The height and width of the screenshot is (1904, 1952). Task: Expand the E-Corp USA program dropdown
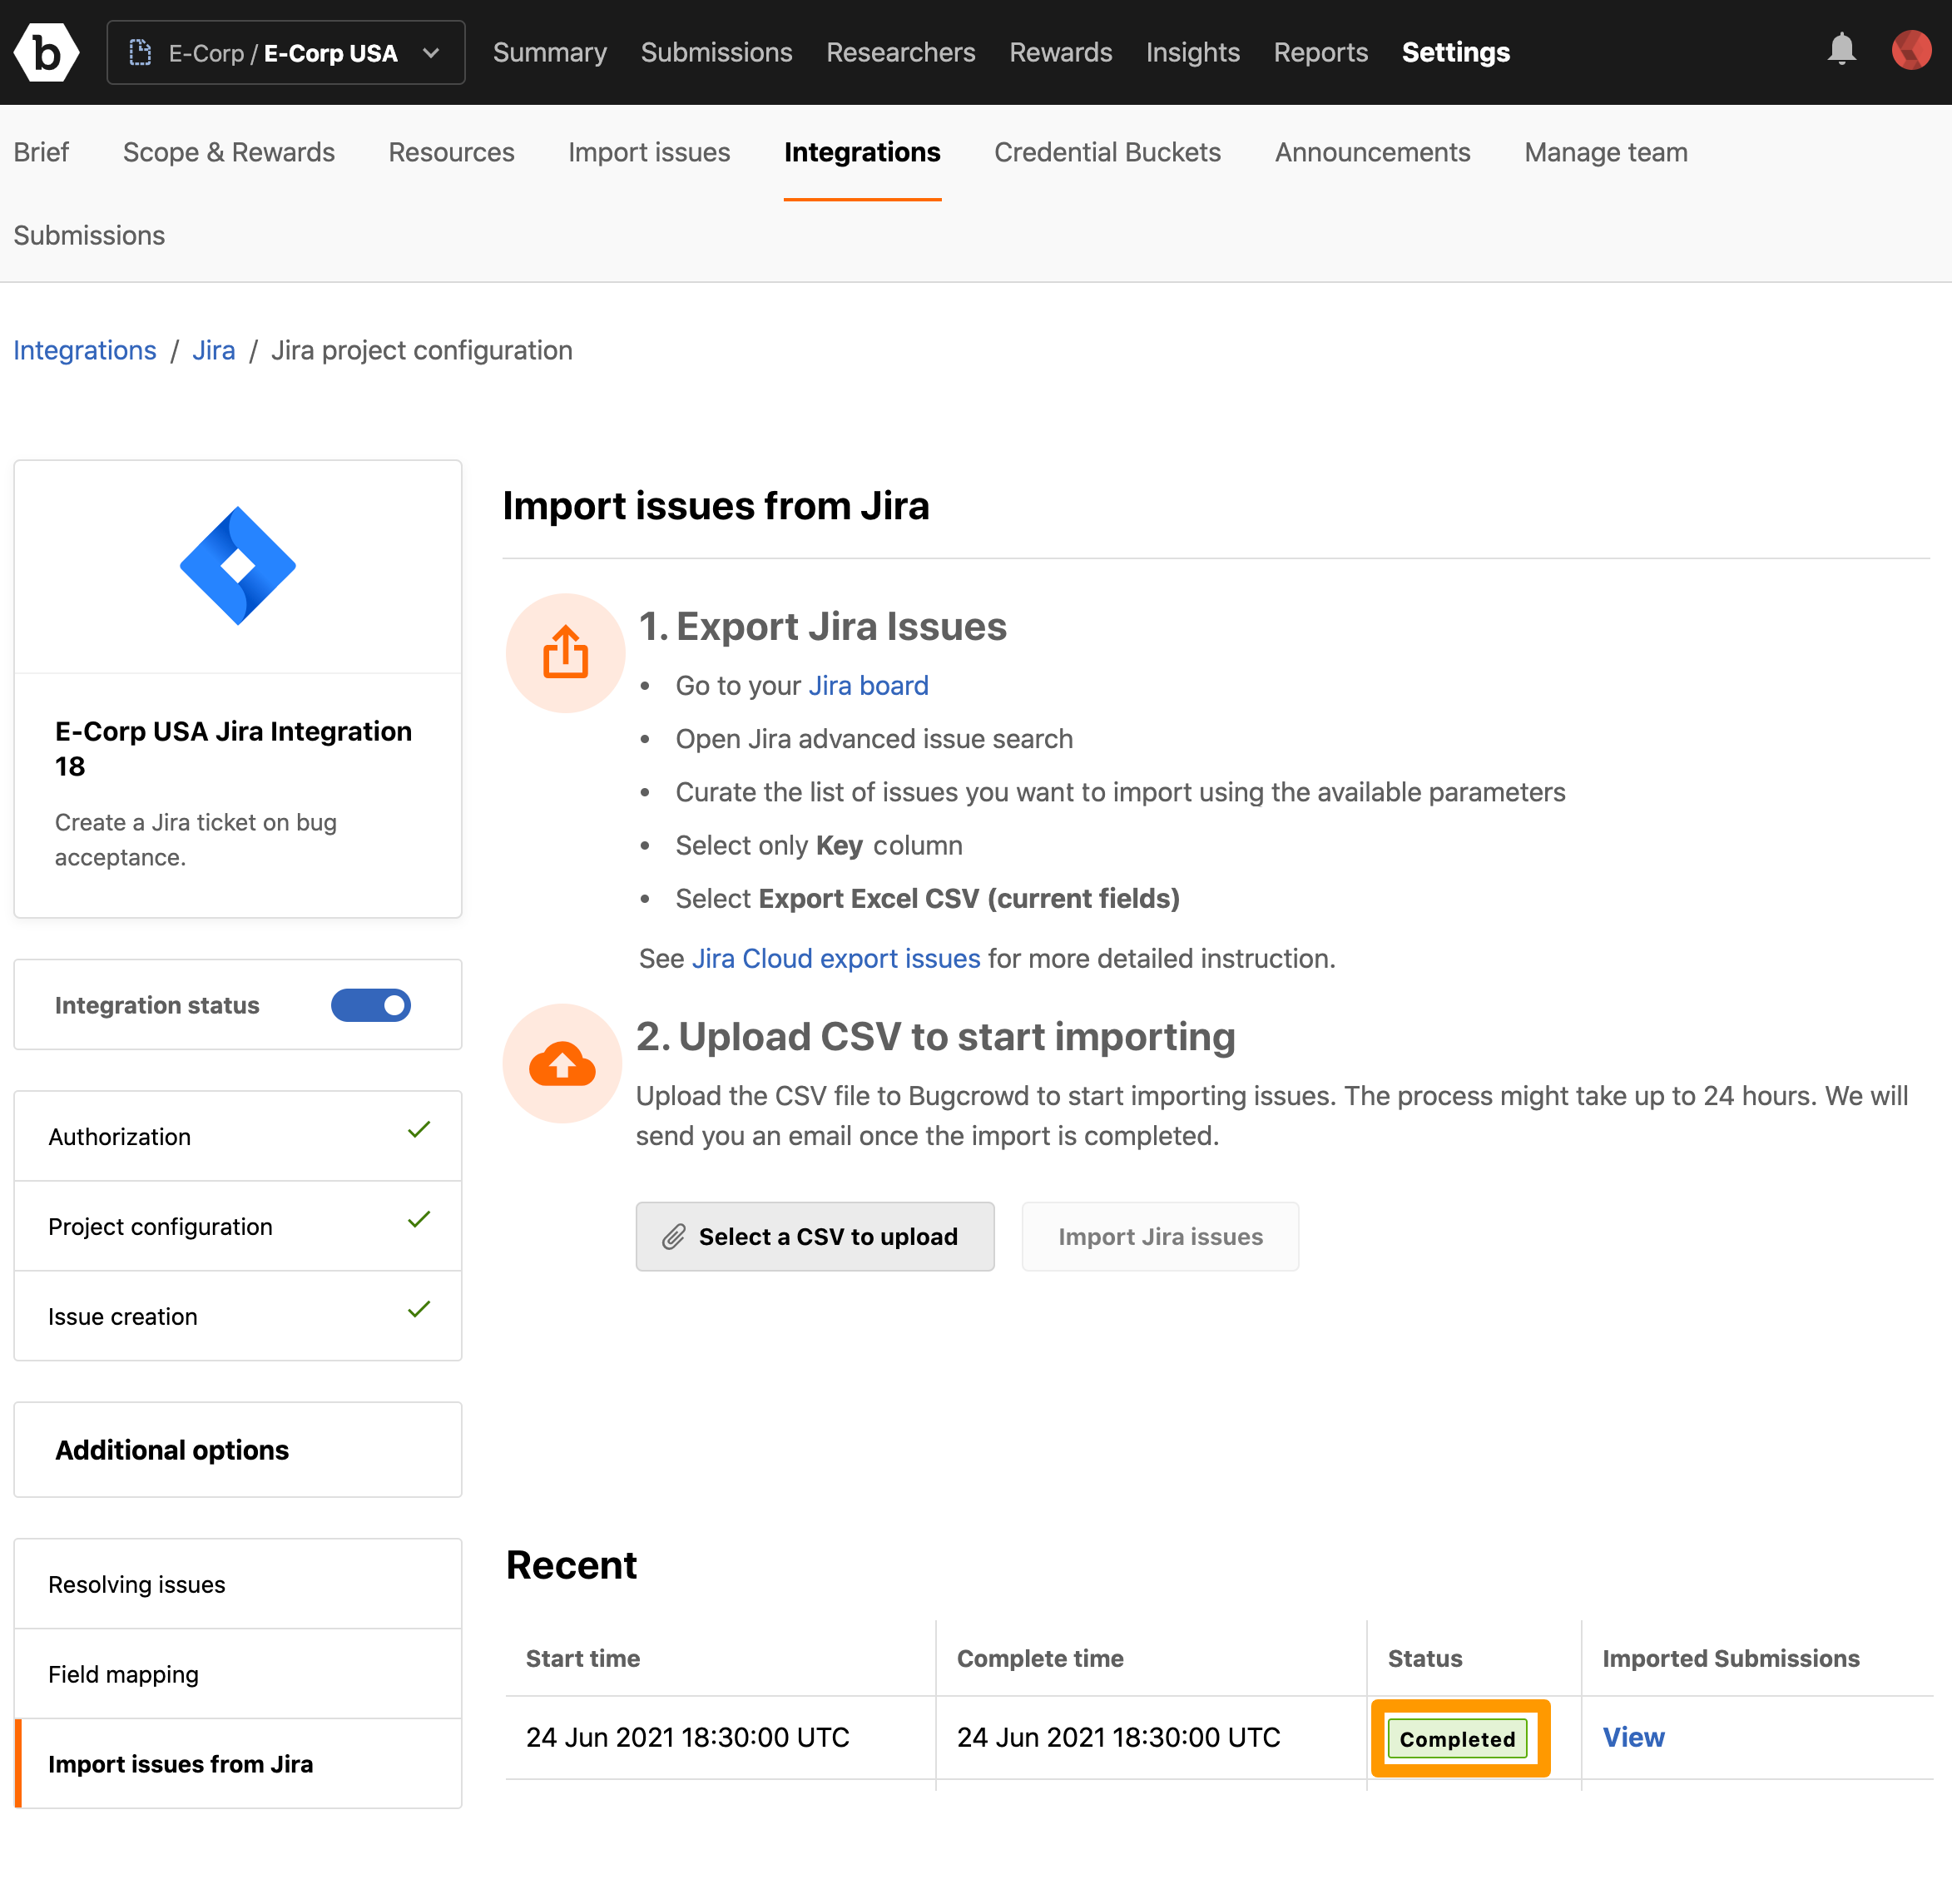click(286, 53)
